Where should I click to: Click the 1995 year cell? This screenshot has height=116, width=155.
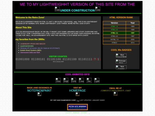(x=133, y=30)
